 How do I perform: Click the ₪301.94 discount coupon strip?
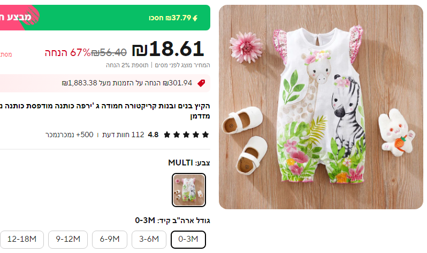click(105, 83)
